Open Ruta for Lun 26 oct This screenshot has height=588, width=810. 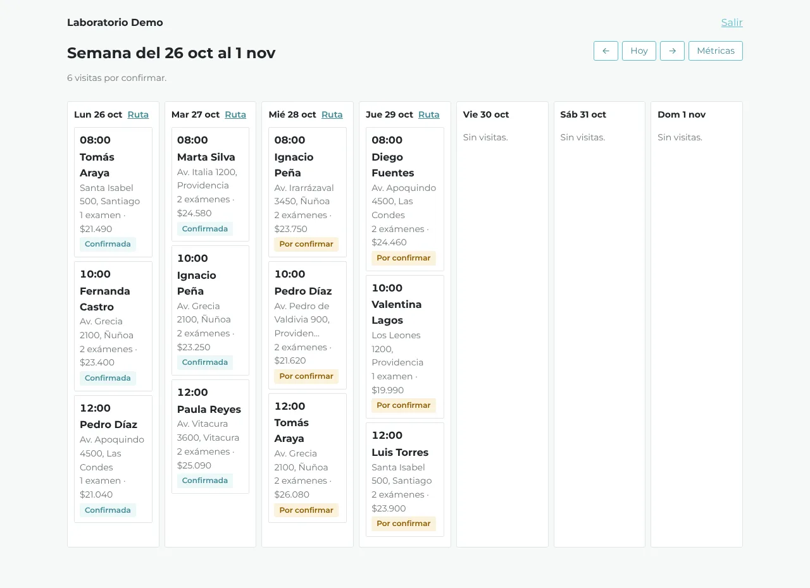click(x=138, y=114)
